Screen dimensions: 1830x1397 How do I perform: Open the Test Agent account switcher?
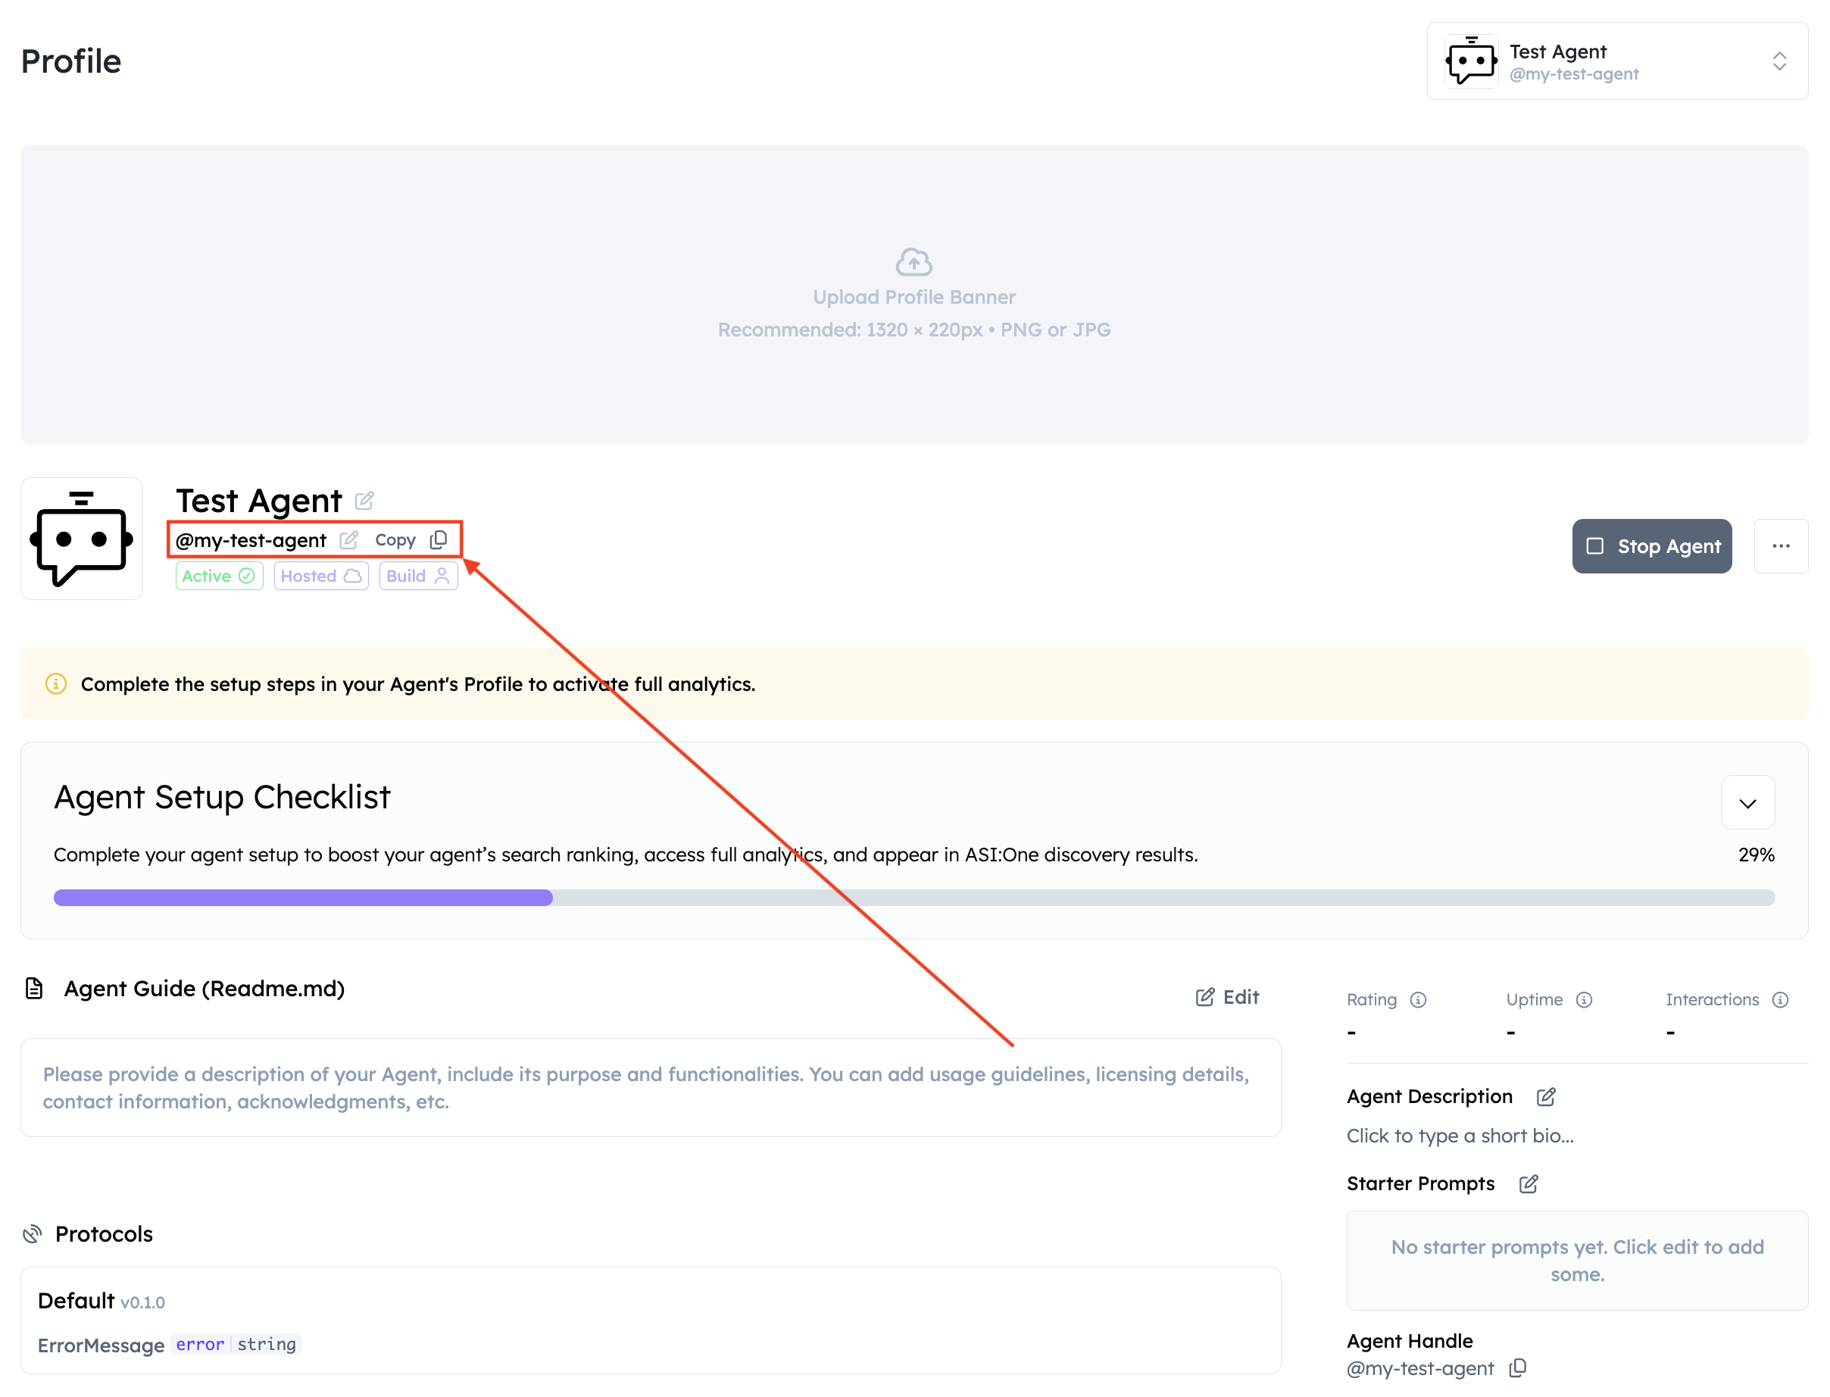[1617, 61]
